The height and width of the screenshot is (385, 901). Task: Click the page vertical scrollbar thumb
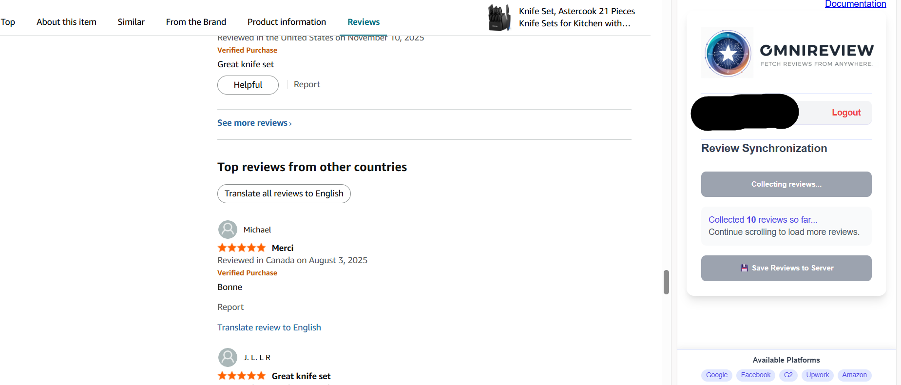click(666, 282)
